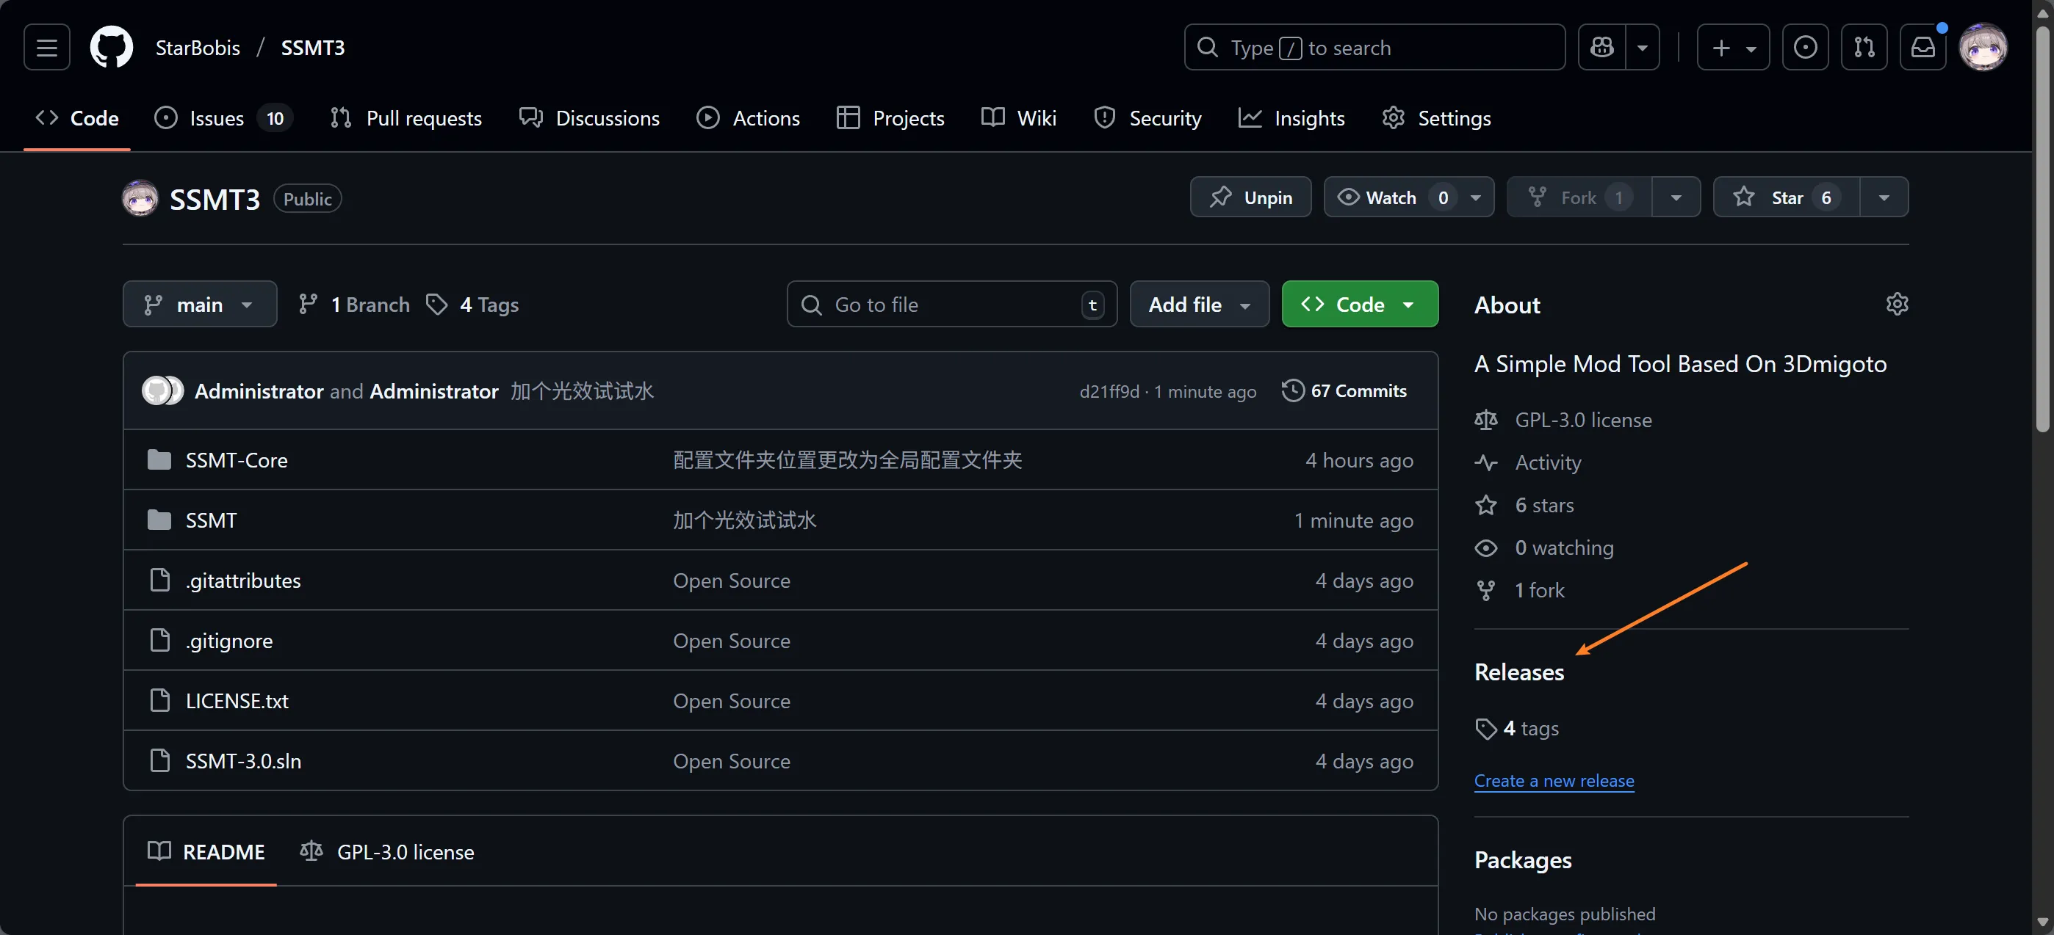The width and height of the screenshot is (2054, 935).
Task: Toggle Watch for SSMT3 repository
Action: point(1391,197)
